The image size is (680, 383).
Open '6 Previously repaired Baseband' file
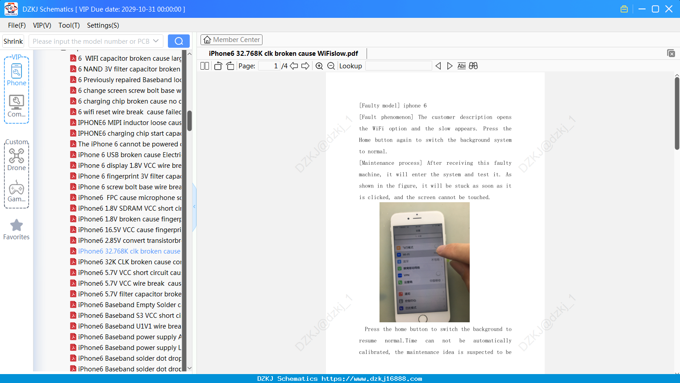click(x=126, y=80)
